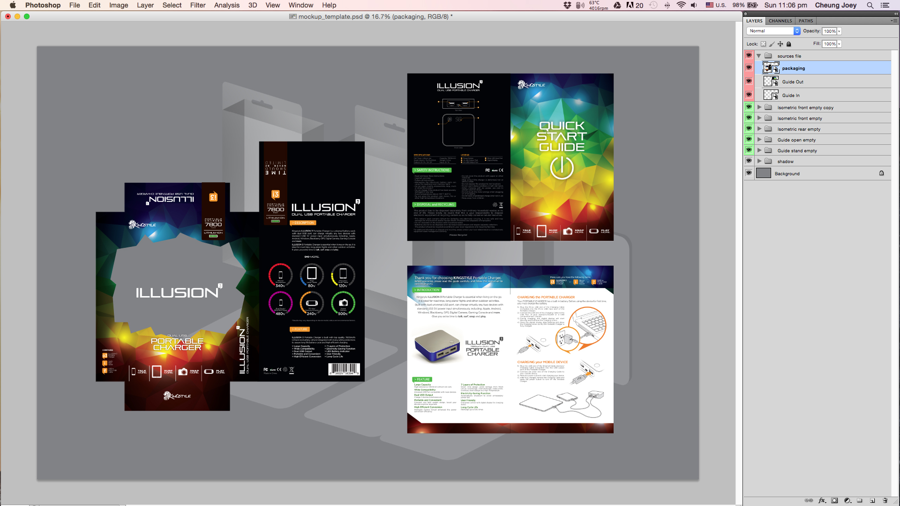Open Time Machine menu bar icon
This screenshot has width=900, height=506.
(x=653, y=5)
